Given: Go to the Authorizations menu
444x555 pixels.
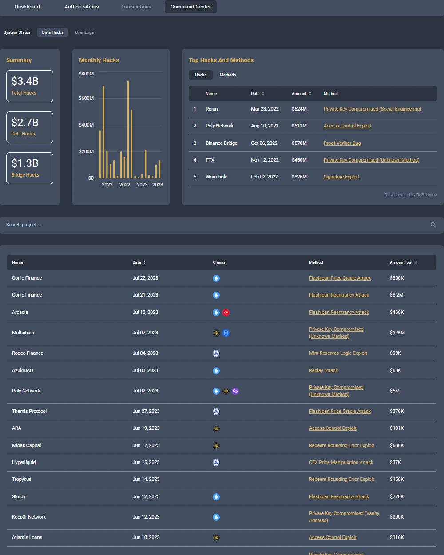Looking at the screenshot, I should click(82, 7).
